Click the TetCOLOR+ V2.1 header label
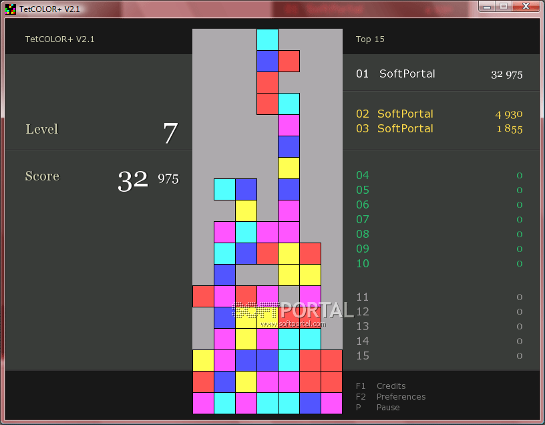This screenshot has width=545, height=425. pos(60,39)
